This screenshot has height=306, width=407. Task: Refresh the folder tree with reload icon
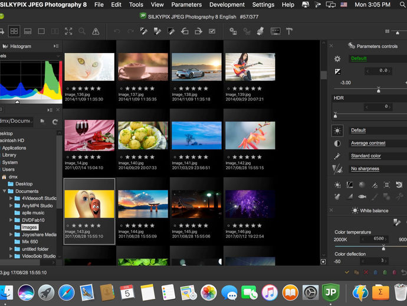[55, 121]
